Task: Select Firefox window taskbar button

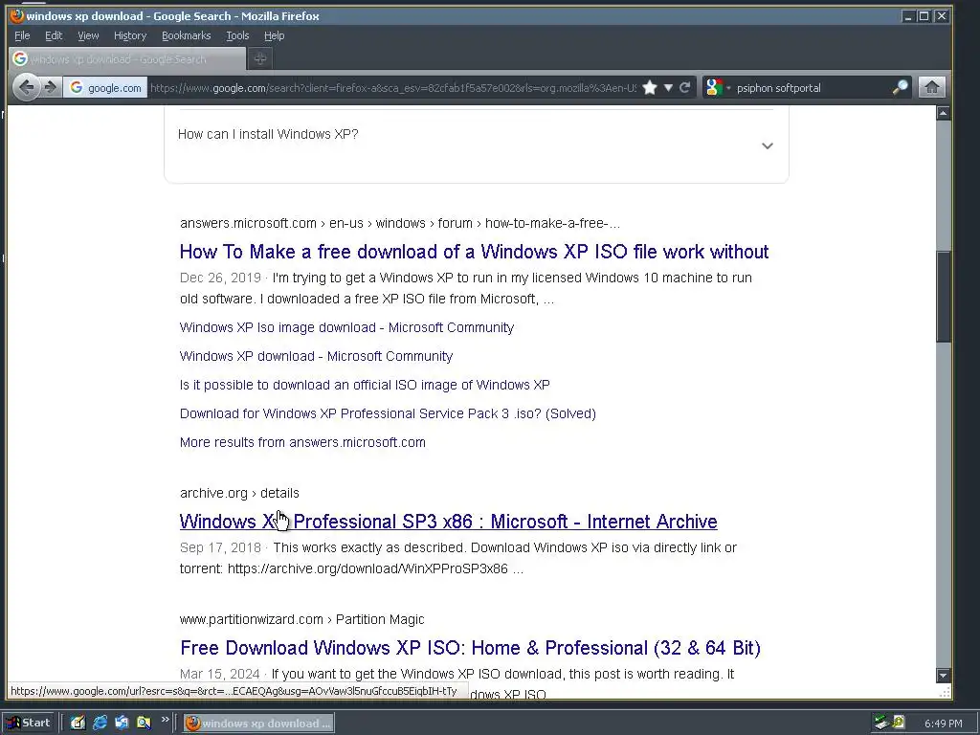Action: (x=258, y=724)
